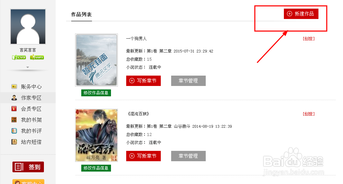Click 写新章节 for 一个狗男人
This screenshot has width=343, height=184.
click(143, 81)
